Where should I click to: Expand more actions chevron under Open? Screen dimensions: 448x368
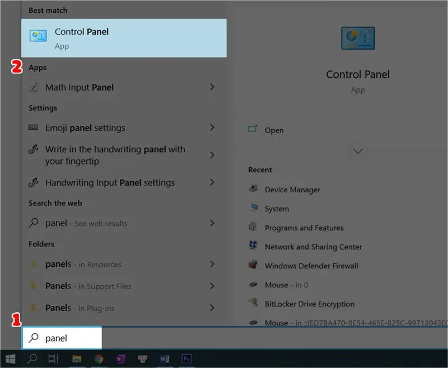358,151
